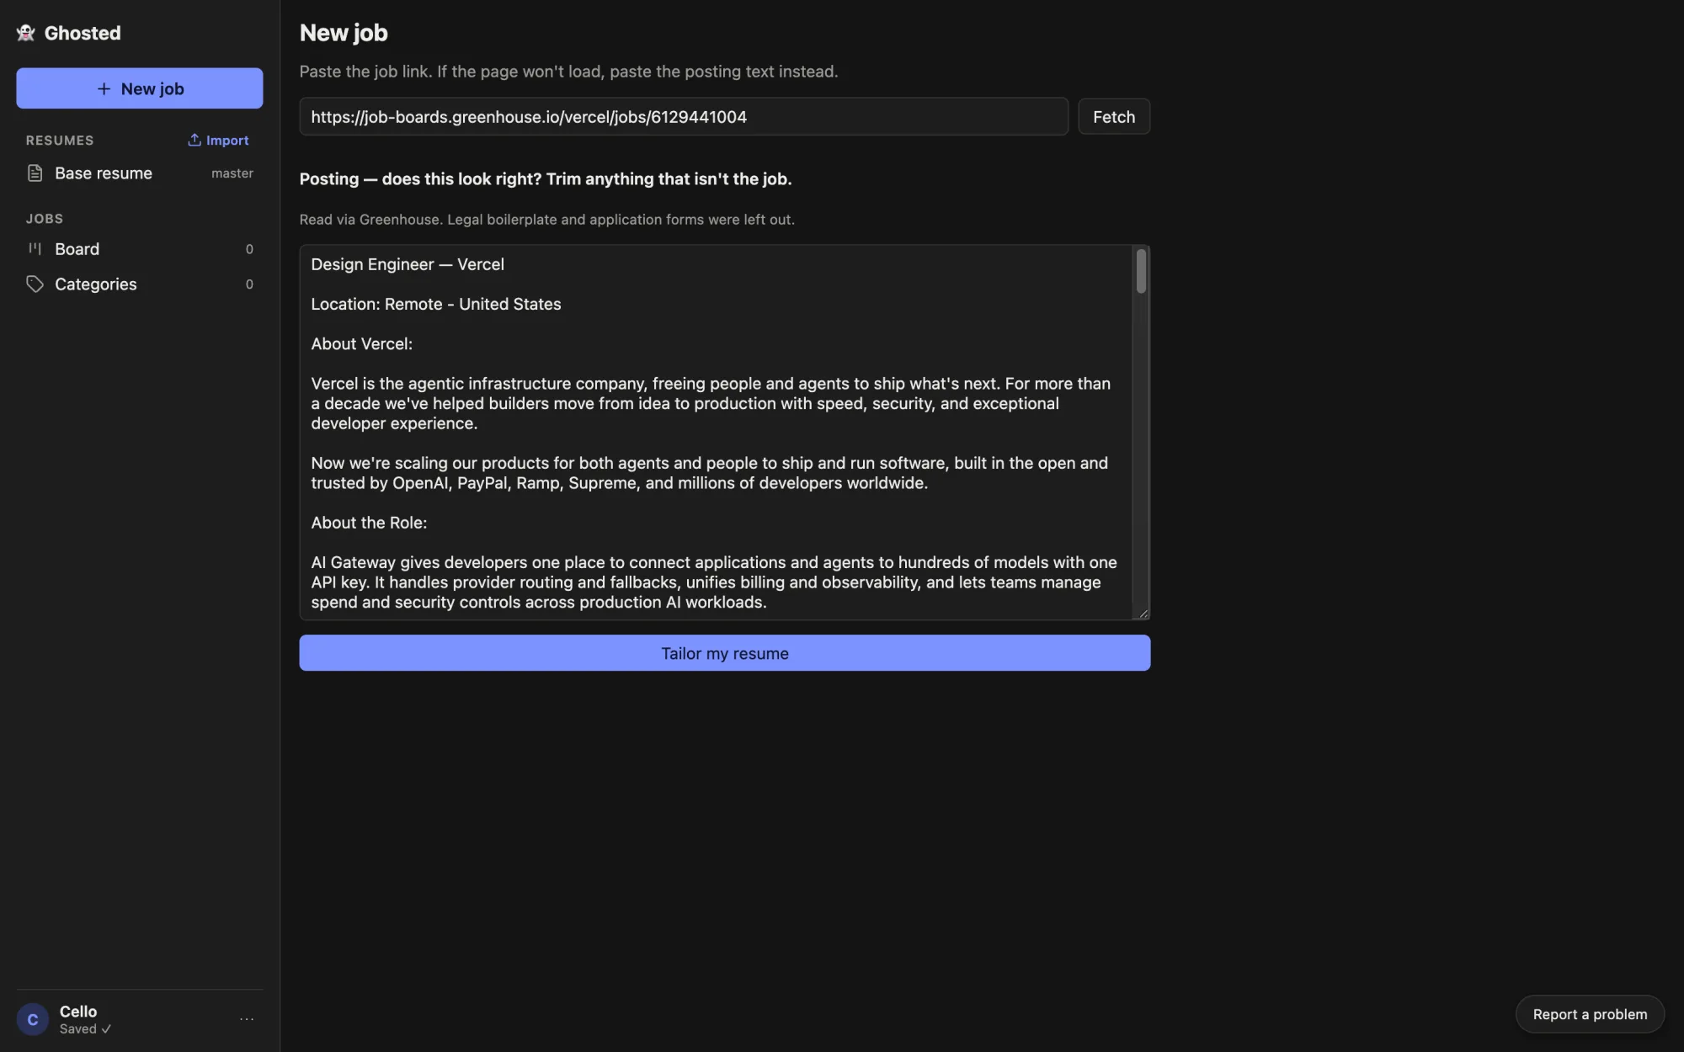
Task: Click the Cello username text
Action: [78, 1012]
